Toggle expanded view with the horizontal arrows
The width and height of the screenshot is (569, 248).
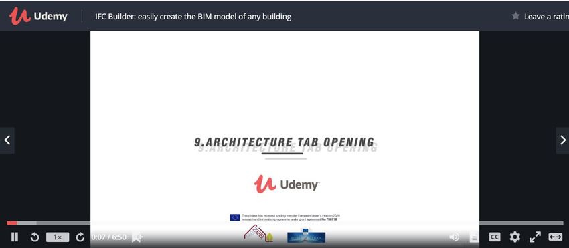(x=555, y=237)
